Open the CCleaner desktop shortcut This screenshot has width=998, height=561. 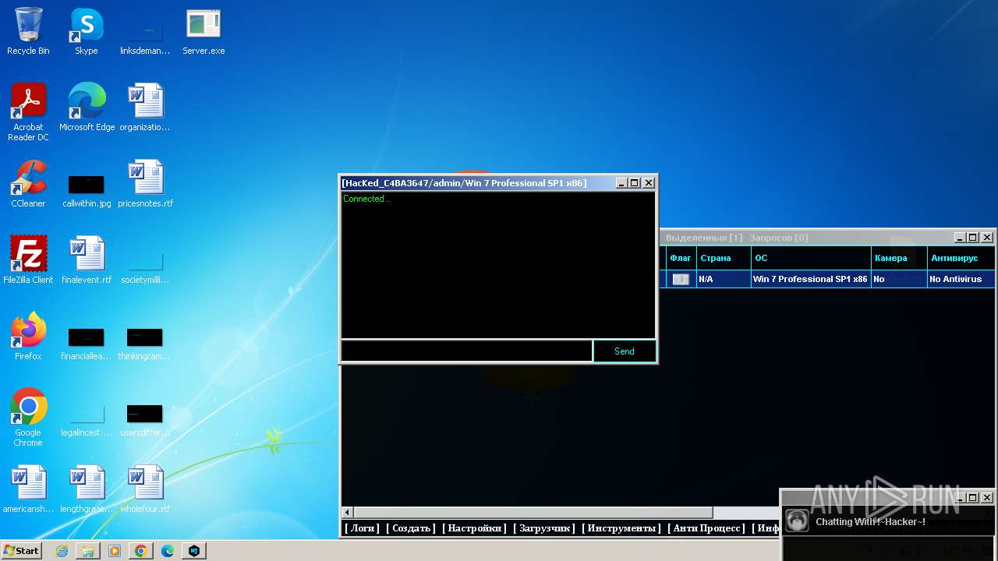pyautogui.click(x=28, y=184)
